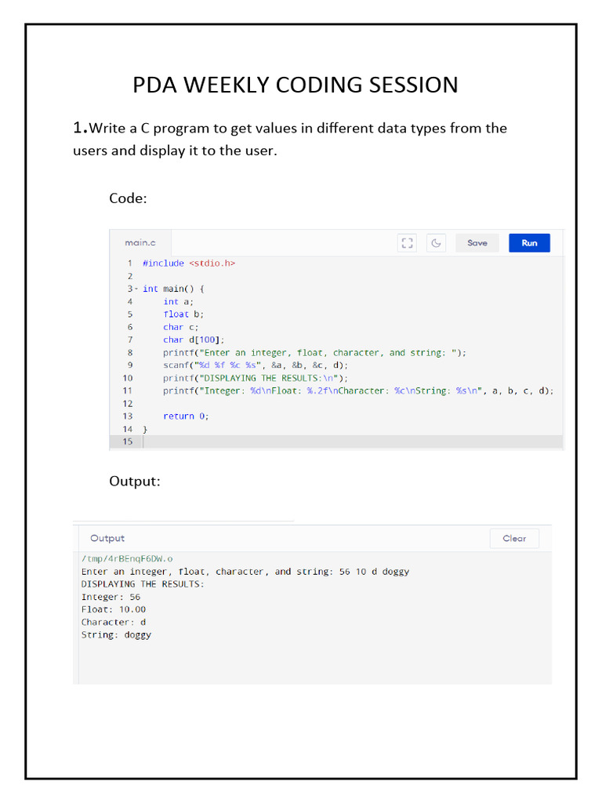Select the main.c file tab

[141, 243]
